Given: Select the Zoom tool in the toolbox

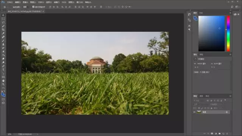Looking at the screenshot, I should tap(3, 84).
